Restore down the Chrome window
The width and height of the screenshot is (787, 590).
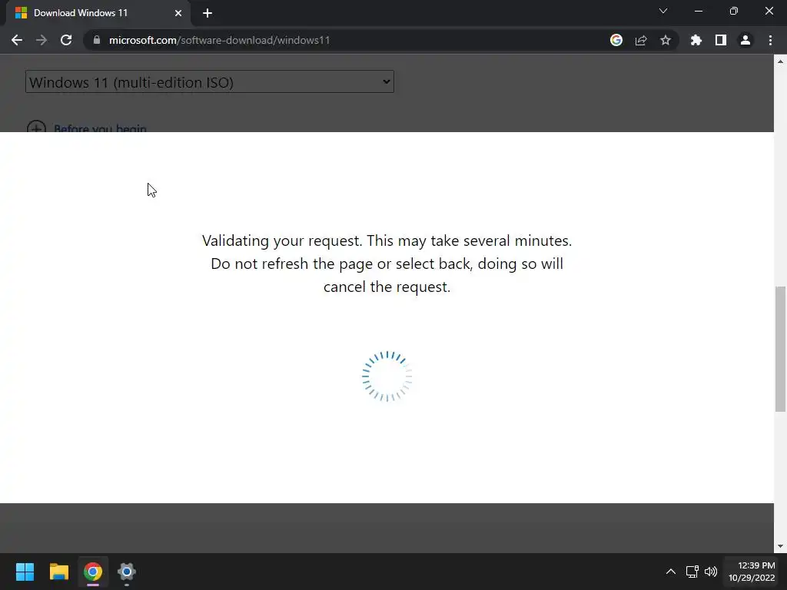coord(734,11)
